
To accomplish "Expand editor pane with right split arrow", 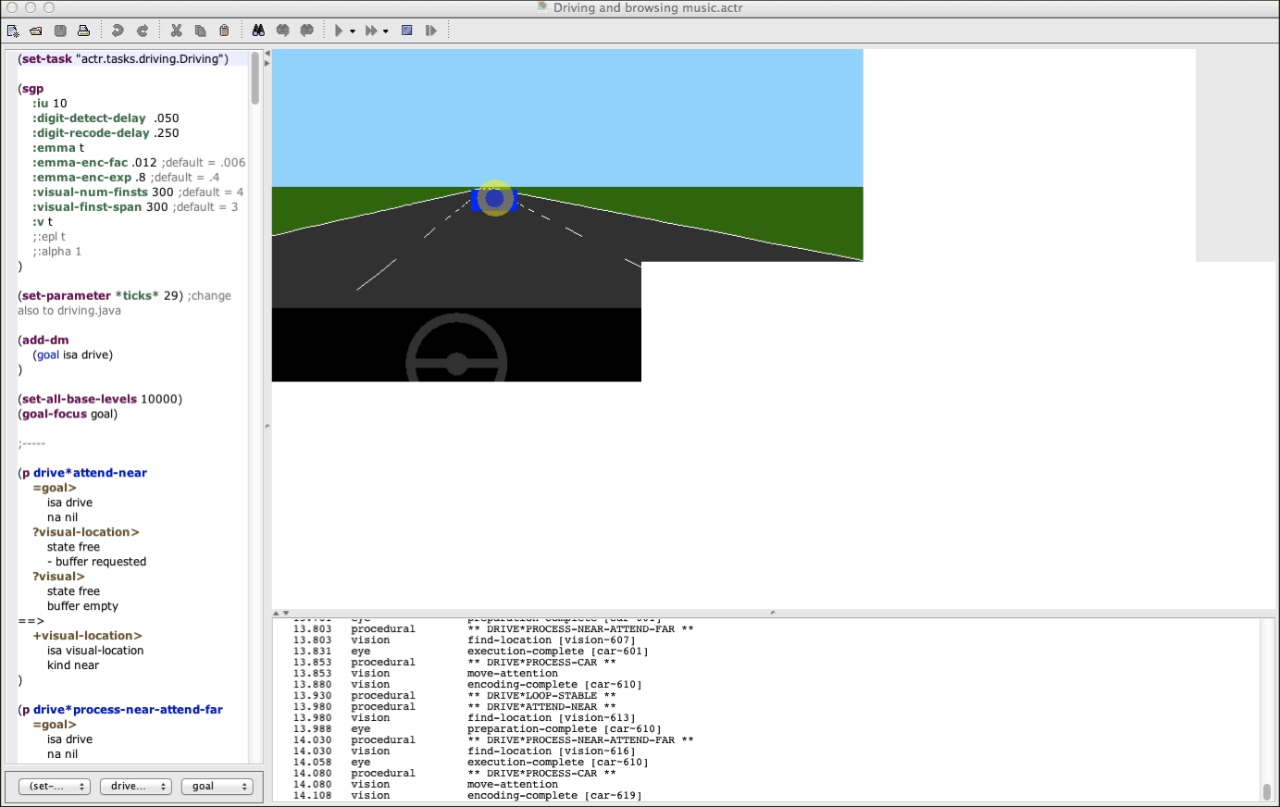I will [267, 63].
